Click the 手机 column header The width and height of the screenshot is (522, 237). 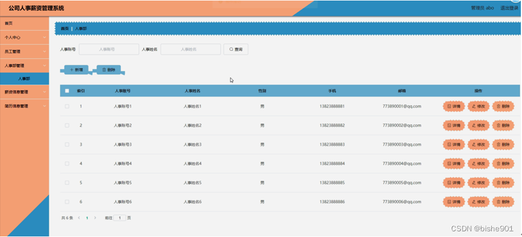pyautogui.click(x=332, y=91)
